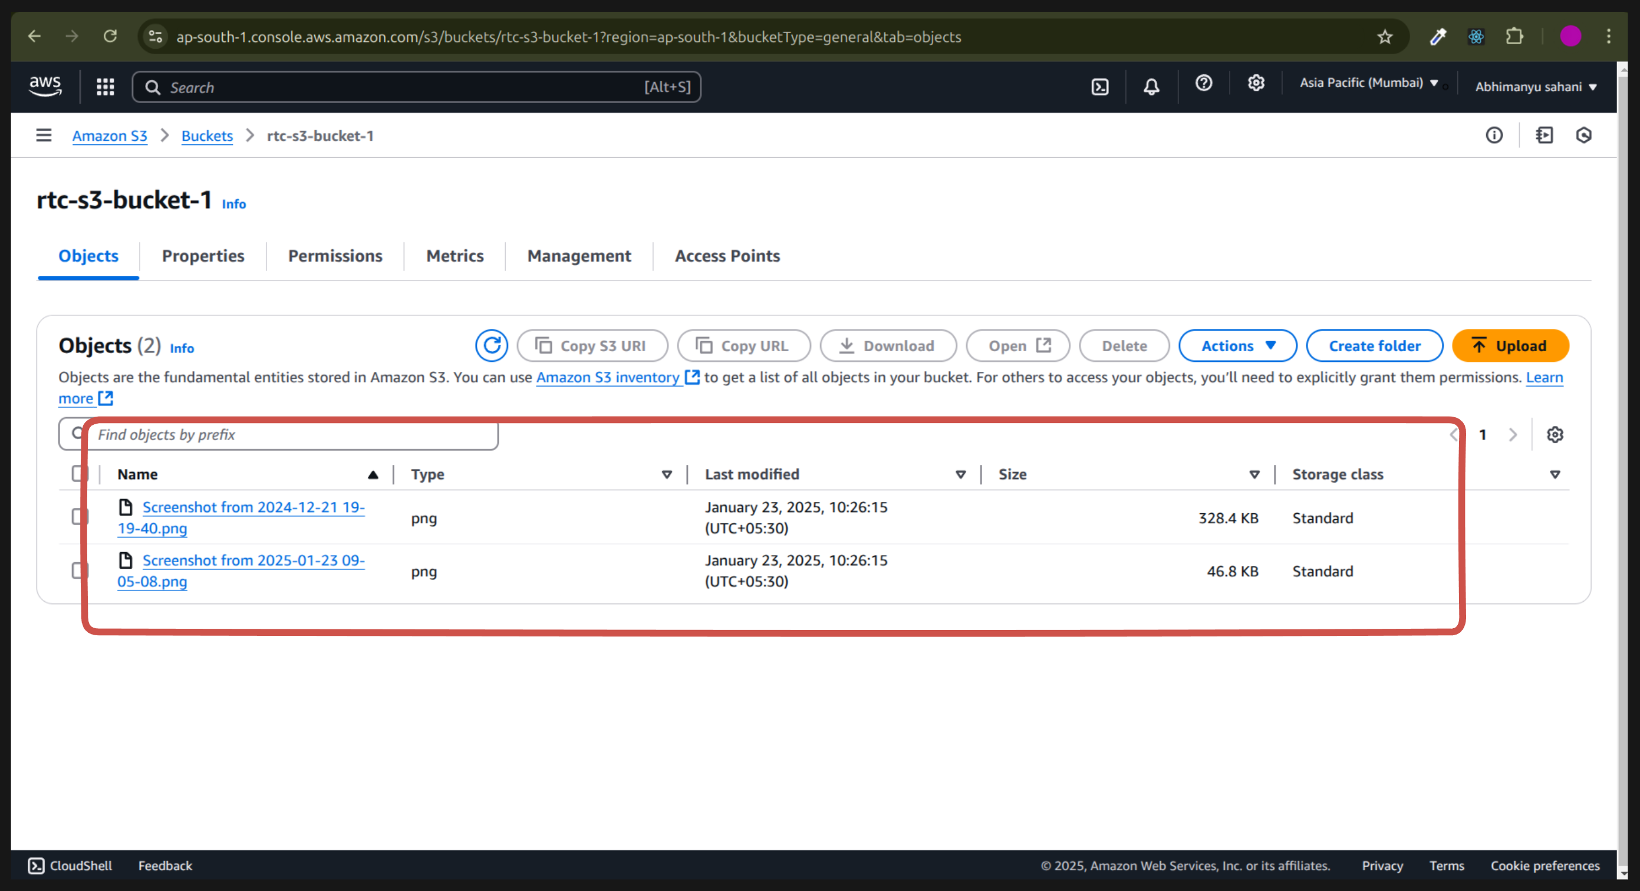
Task: Open Info link next to Objects heading
Action: 182,348
